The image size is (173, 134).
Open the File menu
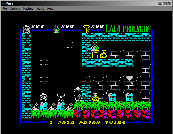click(x=5, y=9)
